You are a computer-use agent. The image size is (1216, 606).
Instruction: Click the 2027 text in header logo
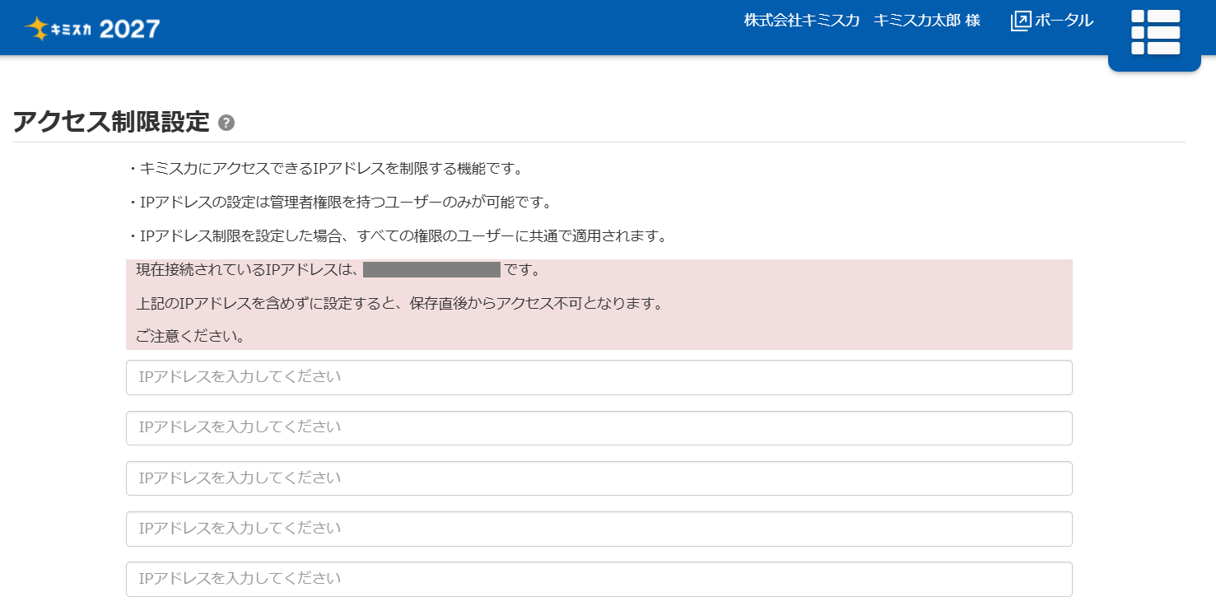129,30
